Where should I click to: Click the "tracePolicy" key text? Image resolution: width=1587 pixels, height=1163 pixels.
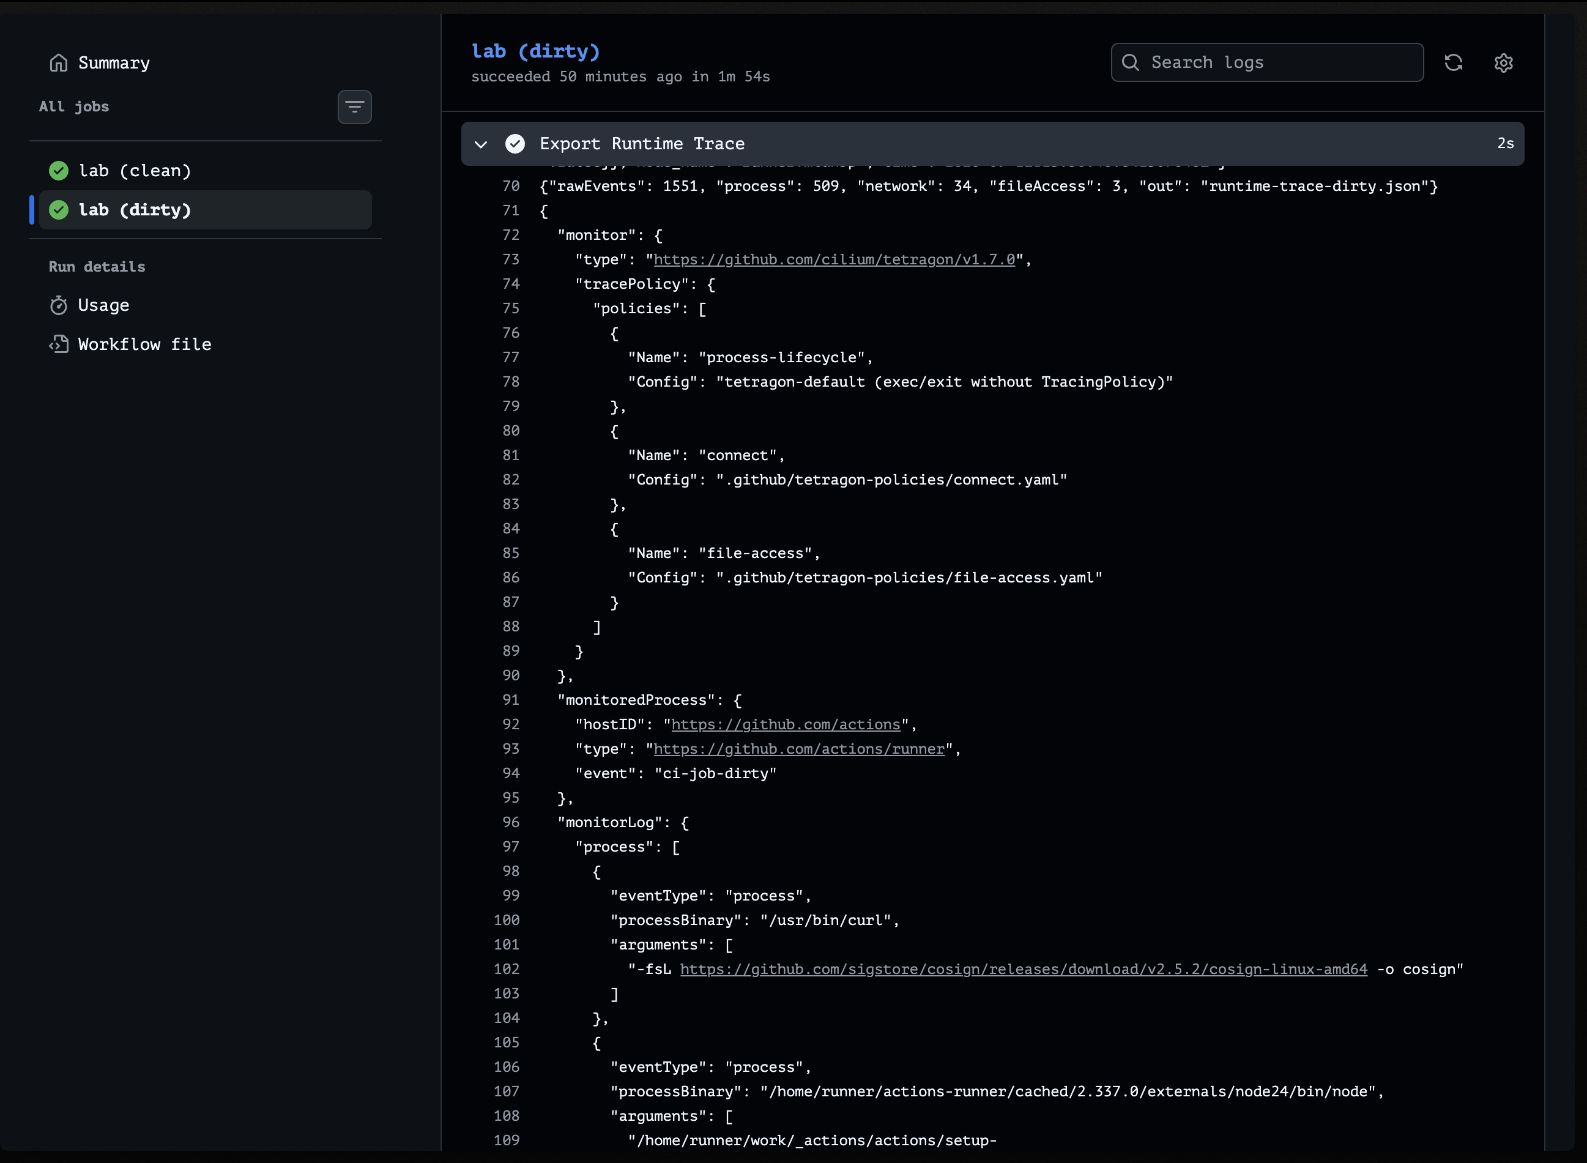[632, 284]
